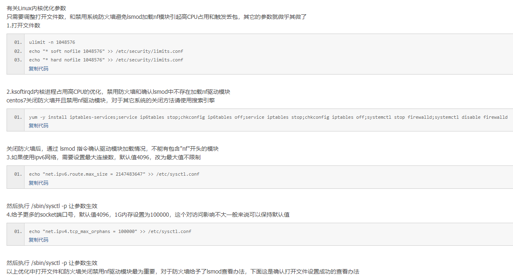This screenshot has height=276, width=513.
Task: Click the "ulimit -n 1048576" code line
Action: [x=52, y=43]
